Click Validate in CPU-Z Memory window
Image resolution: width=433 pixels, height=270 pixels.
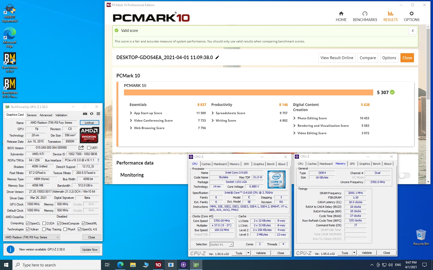[x=367, y=253]
